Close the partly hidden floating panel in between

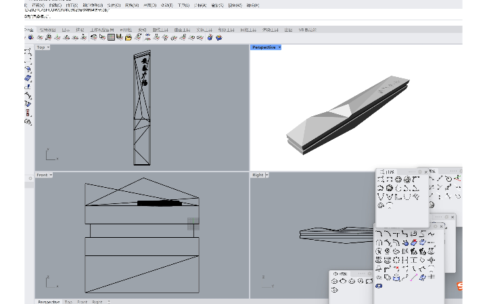[453, 217]
